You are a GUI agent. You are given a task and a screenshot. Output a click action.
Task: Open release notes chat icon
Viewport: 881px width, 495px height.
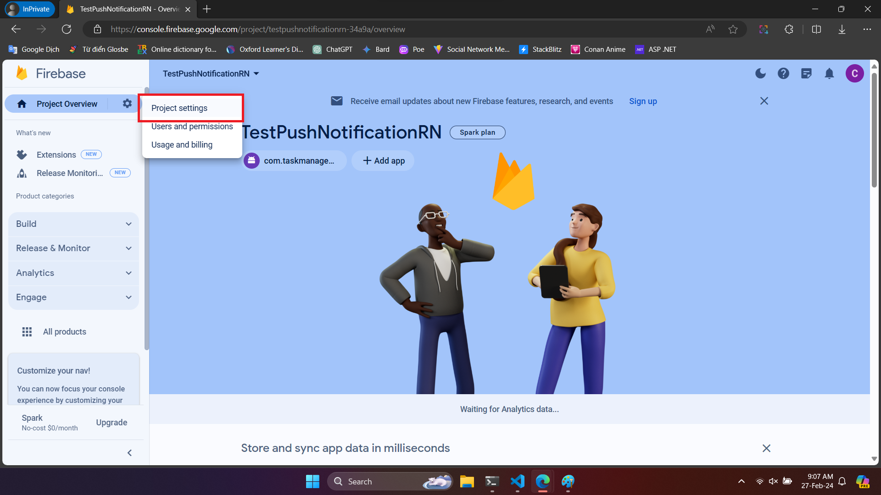[x=806, y=73]
